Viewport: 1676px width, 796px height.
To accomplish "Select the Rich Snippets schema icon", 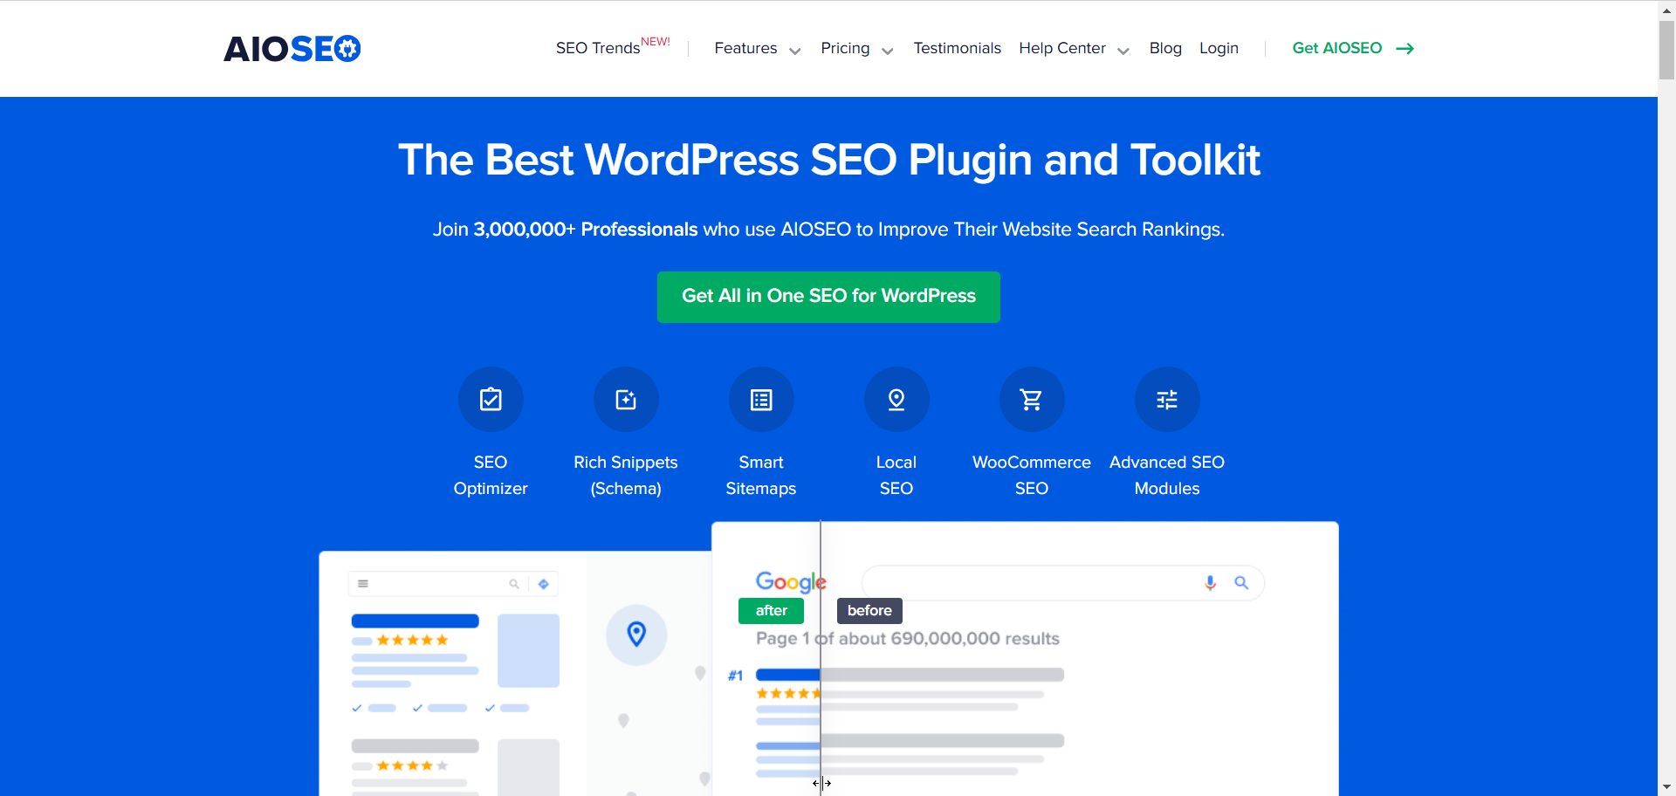I will point(626,400).
